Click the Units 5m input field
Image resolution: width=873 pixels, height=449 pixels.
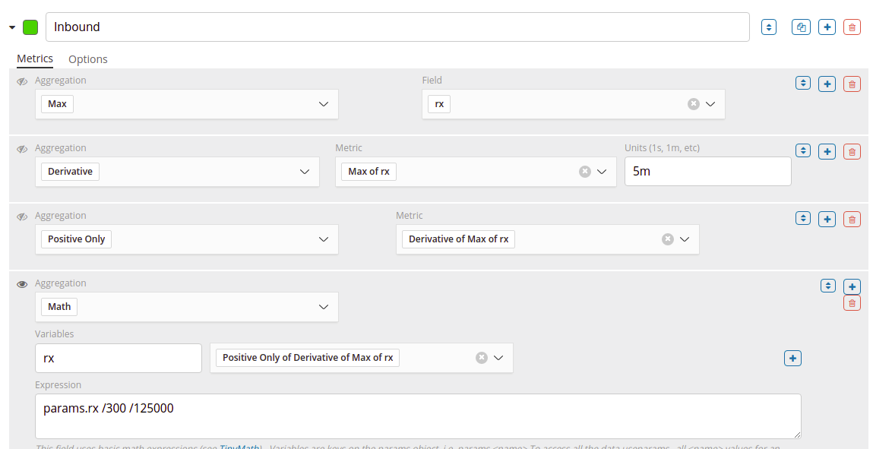click(x=707, y=172)
